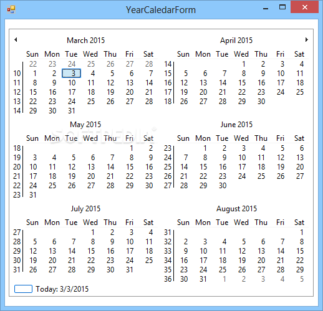Select March 17 in March 2015
The height and width of the screenshot is (311, 323).
tap(72, 92)
